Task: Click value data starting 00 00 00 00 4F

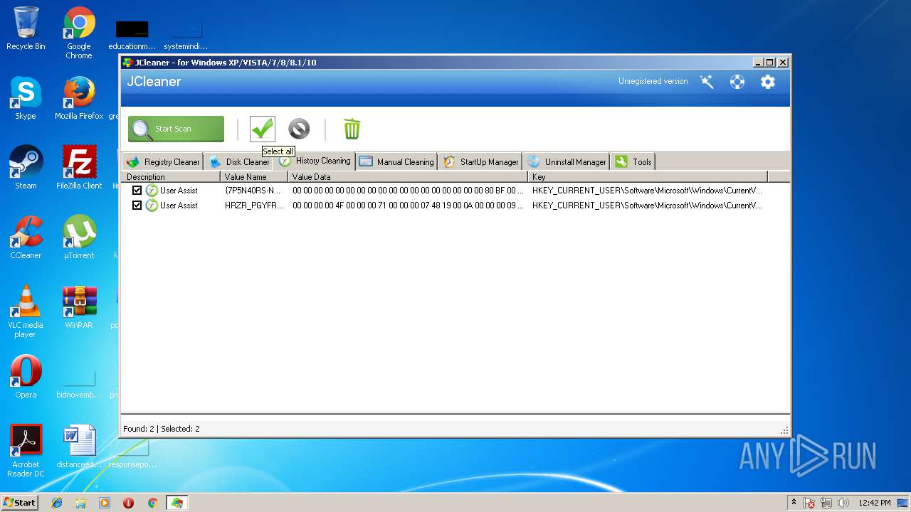Action: (408, 206)
